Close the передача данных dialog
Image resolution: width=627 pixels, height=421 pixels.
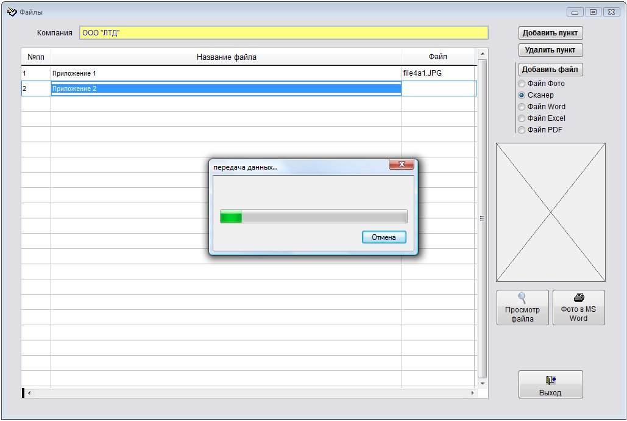402,164
